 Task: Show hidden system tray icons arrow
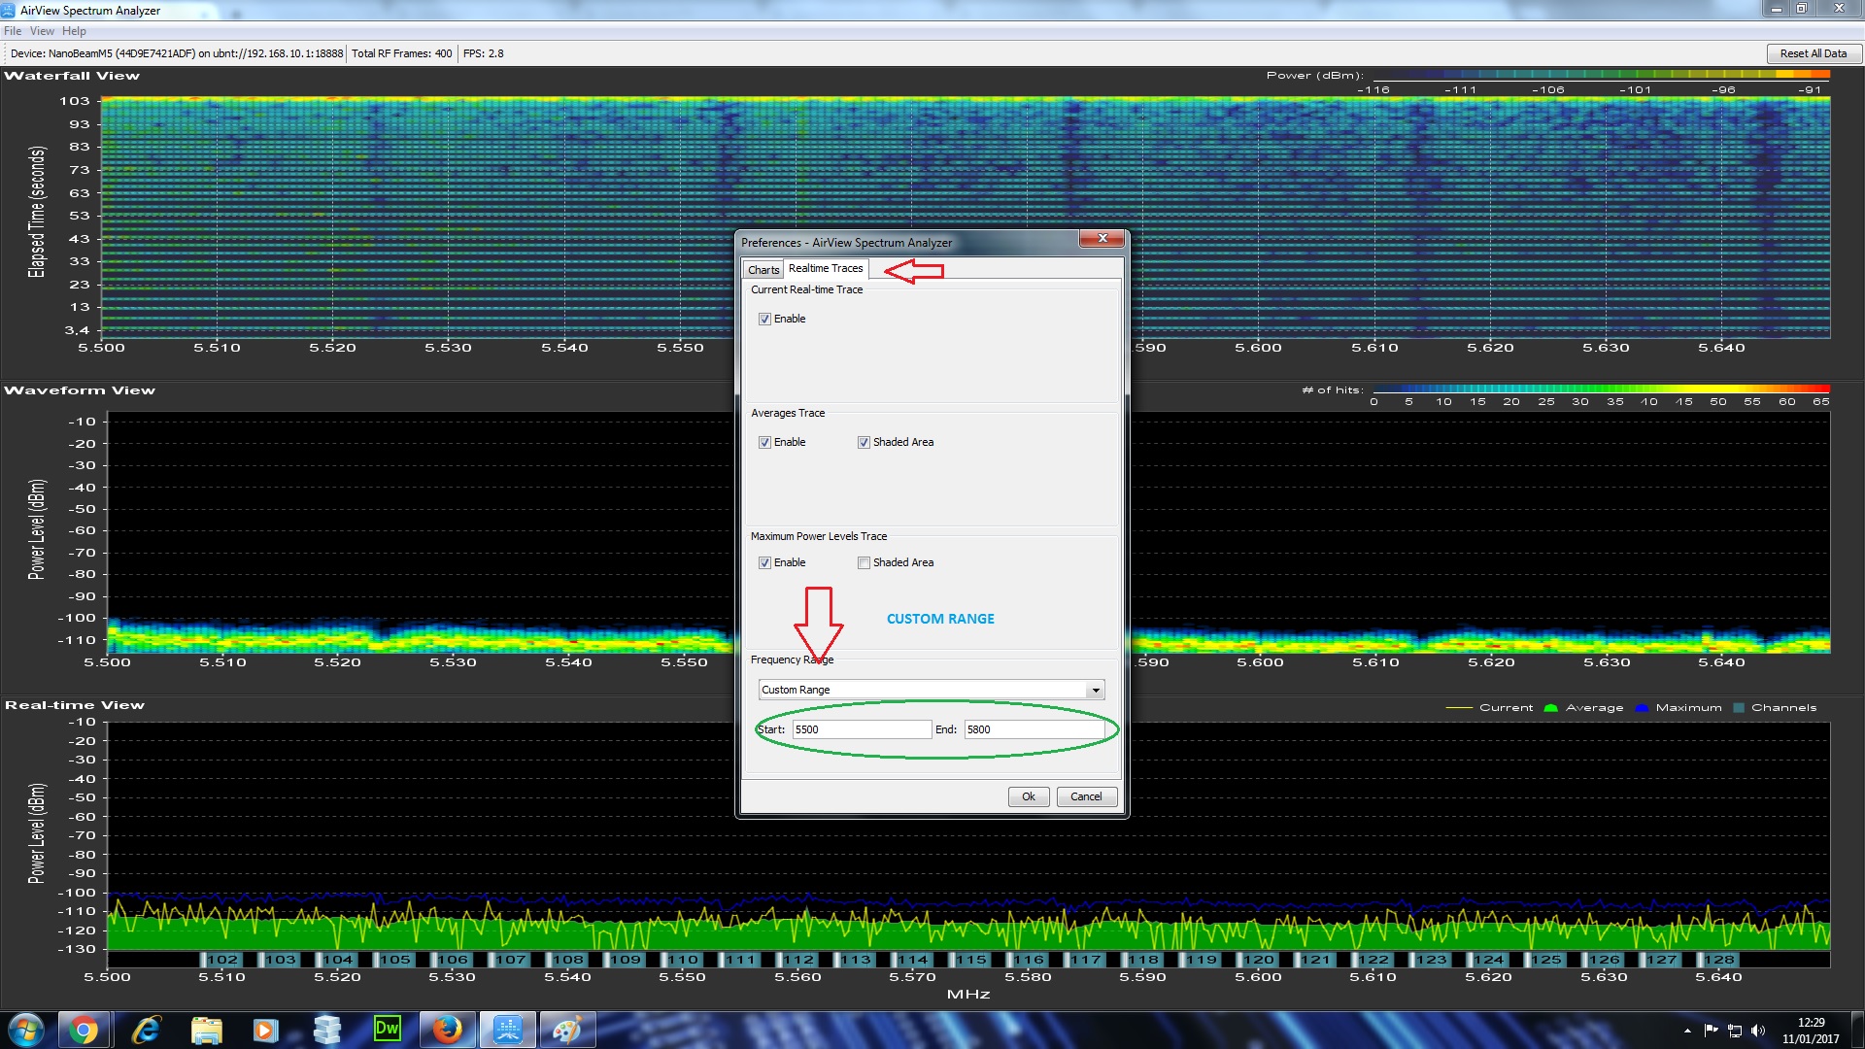click(1687, 1031)
